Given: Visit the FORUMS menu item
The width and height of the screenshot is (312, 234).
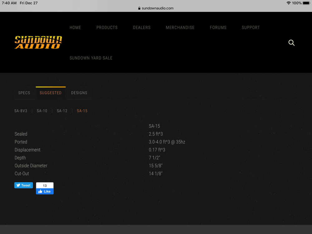Looking at the screenshot, I should pyautogui.click(x=218, y=27).
